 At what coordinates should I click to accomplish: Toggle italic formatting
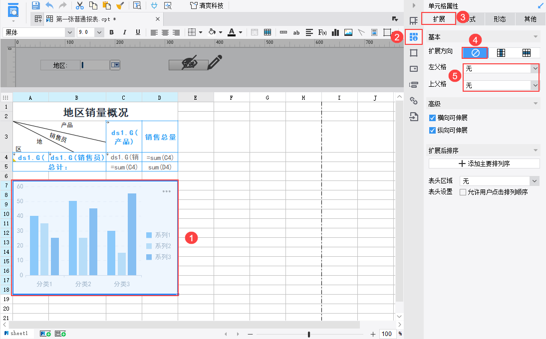point(125,32)
